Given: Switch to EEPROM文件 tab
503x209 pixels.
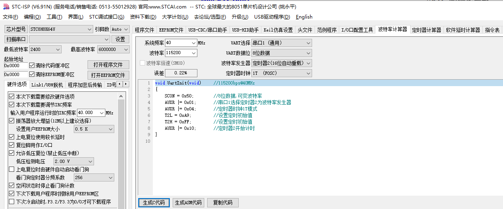Looking at the screenshot, I should click(171, 30).
